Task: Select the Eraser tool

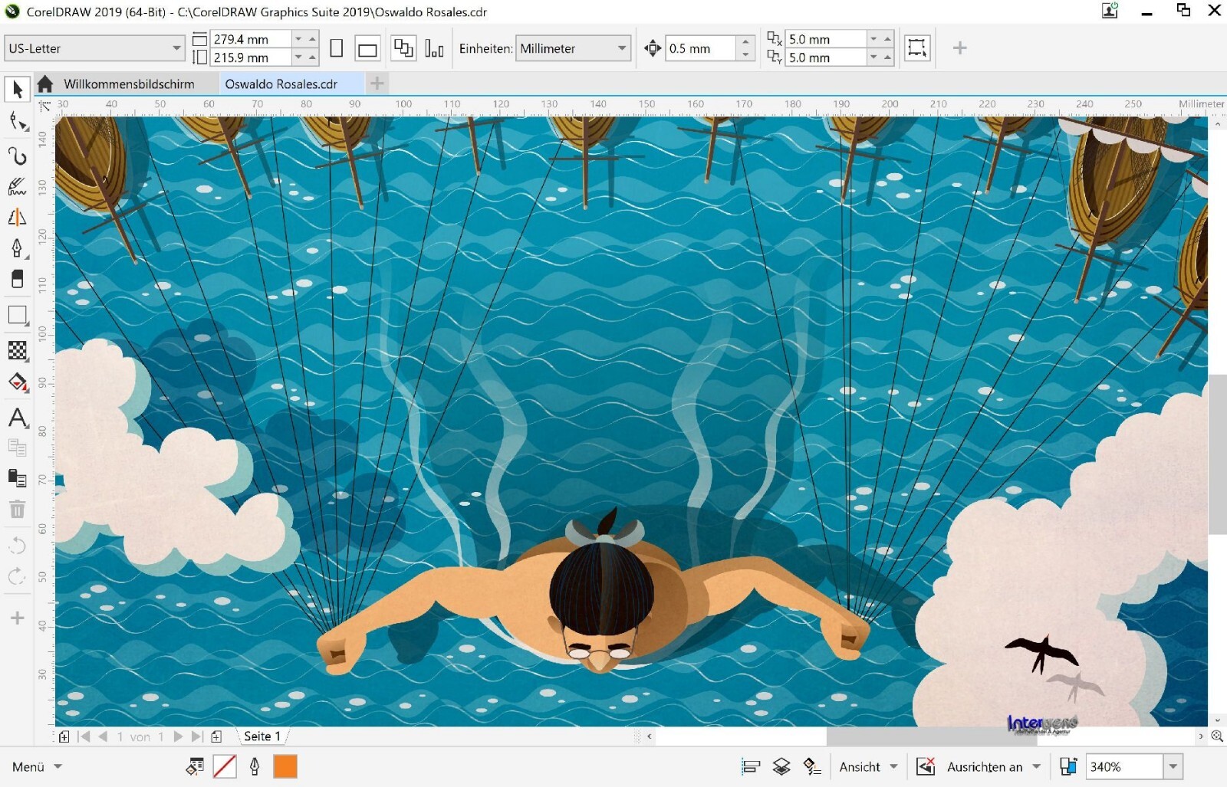Action: pyautogui.click(x=17, y=279)
